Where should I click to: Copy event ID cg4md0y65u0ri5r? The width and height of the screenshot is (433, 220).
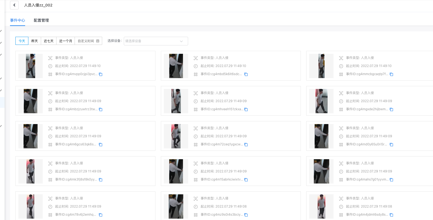point(391,145)
